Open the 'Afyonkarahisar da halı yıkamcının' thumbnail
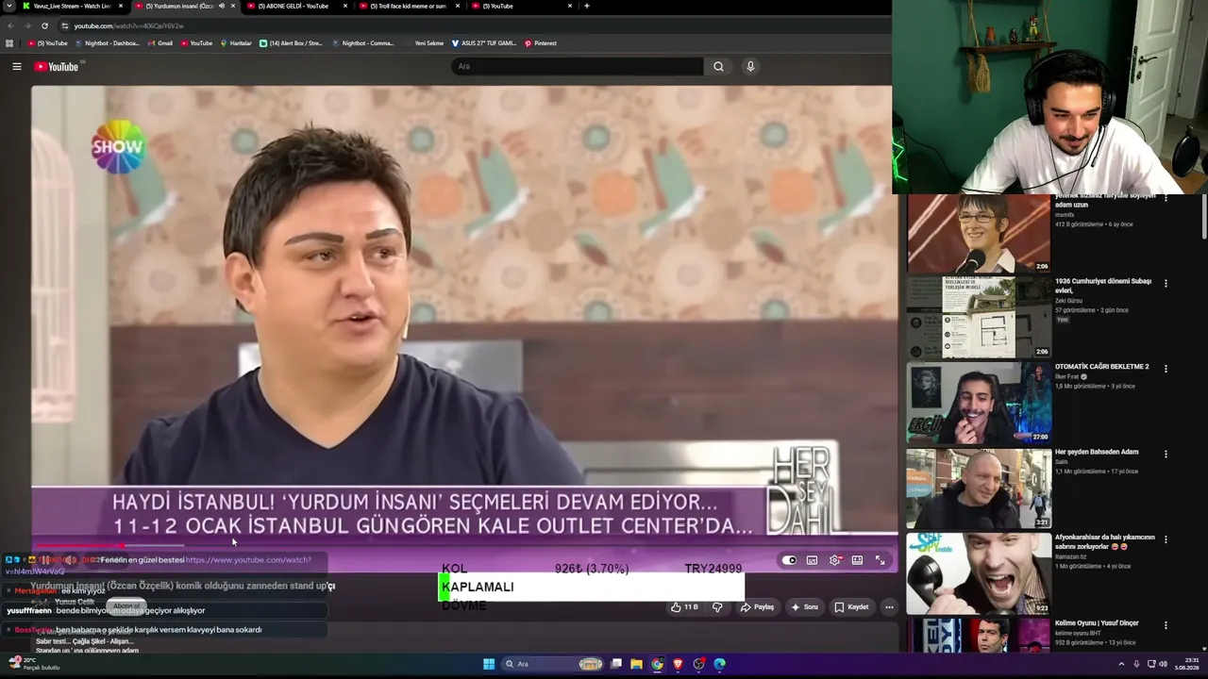The image size is (1208, 679). point(979,573)
